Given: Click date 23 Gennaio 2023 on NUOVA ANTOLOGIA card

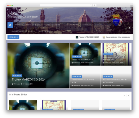Looking at the screenshot, I should coord(118,85).
